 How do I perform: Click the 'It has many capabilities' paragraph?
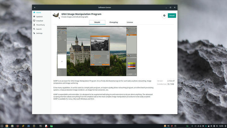tap(103, 89)
